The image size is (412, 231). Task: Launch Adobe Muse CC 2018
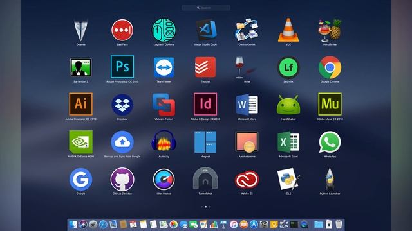pyautogui.click(x=330, y=104)
